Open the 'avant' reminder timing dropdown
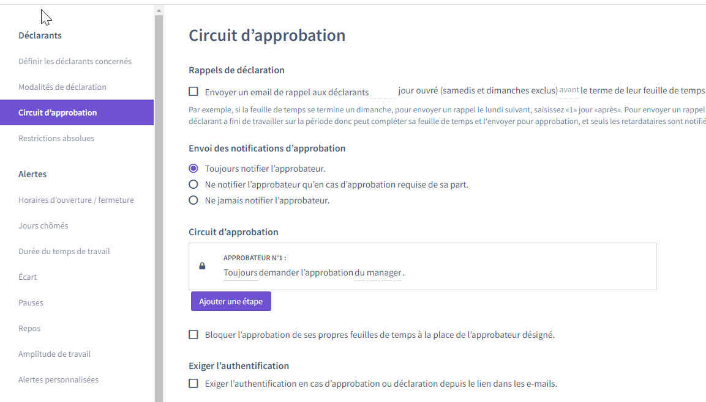 point(569,90)
